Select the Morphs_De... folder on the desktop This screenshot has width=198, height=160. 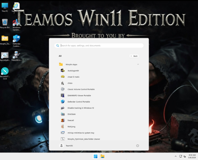5,40
